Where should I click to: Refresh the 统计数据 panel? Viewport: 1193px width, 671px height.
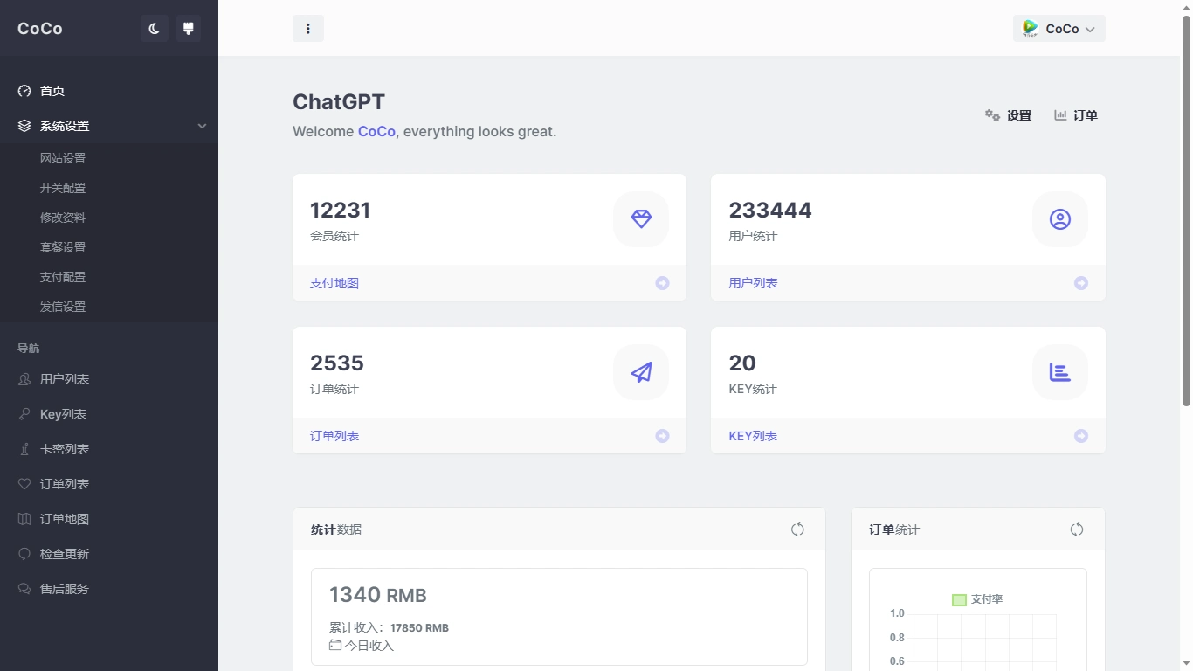[x=797, y=529]
